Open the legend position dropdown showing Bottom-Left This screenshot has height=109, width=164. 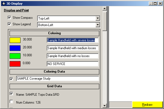tap(98, 25)
